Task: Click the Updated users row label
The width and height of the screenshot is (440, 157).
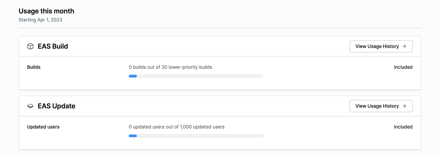Action: [x=43, y=127]
